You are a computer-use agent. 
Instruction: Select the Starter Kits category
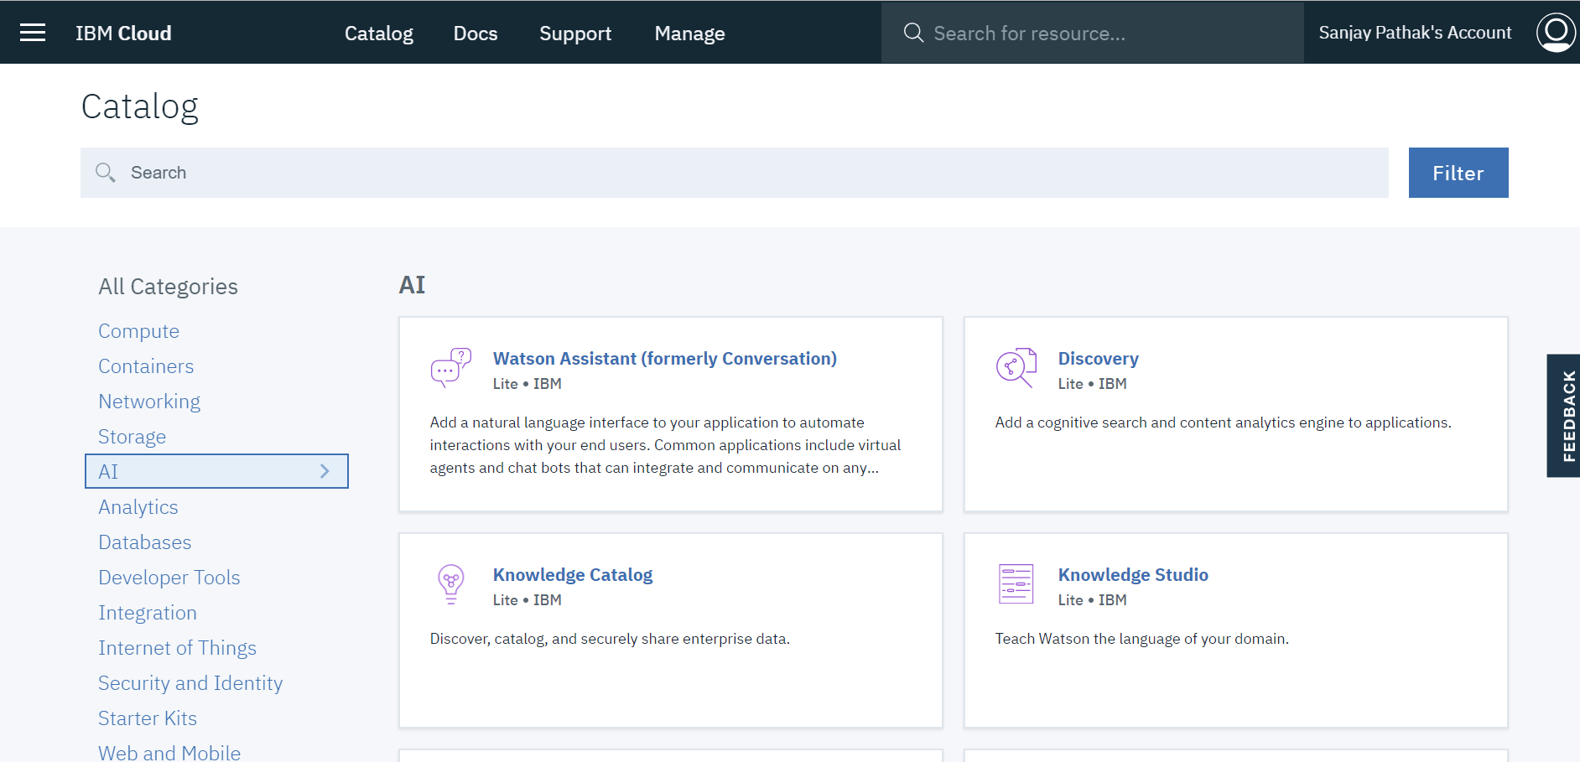coord(148,718)
